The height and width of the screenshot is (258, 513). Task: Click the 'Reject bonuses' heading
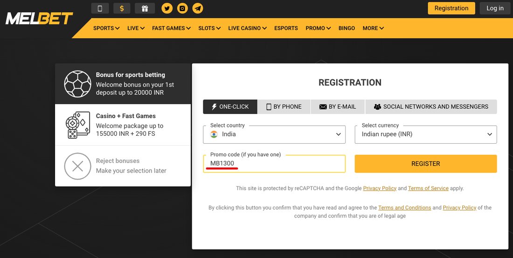(x=118, y=161)
